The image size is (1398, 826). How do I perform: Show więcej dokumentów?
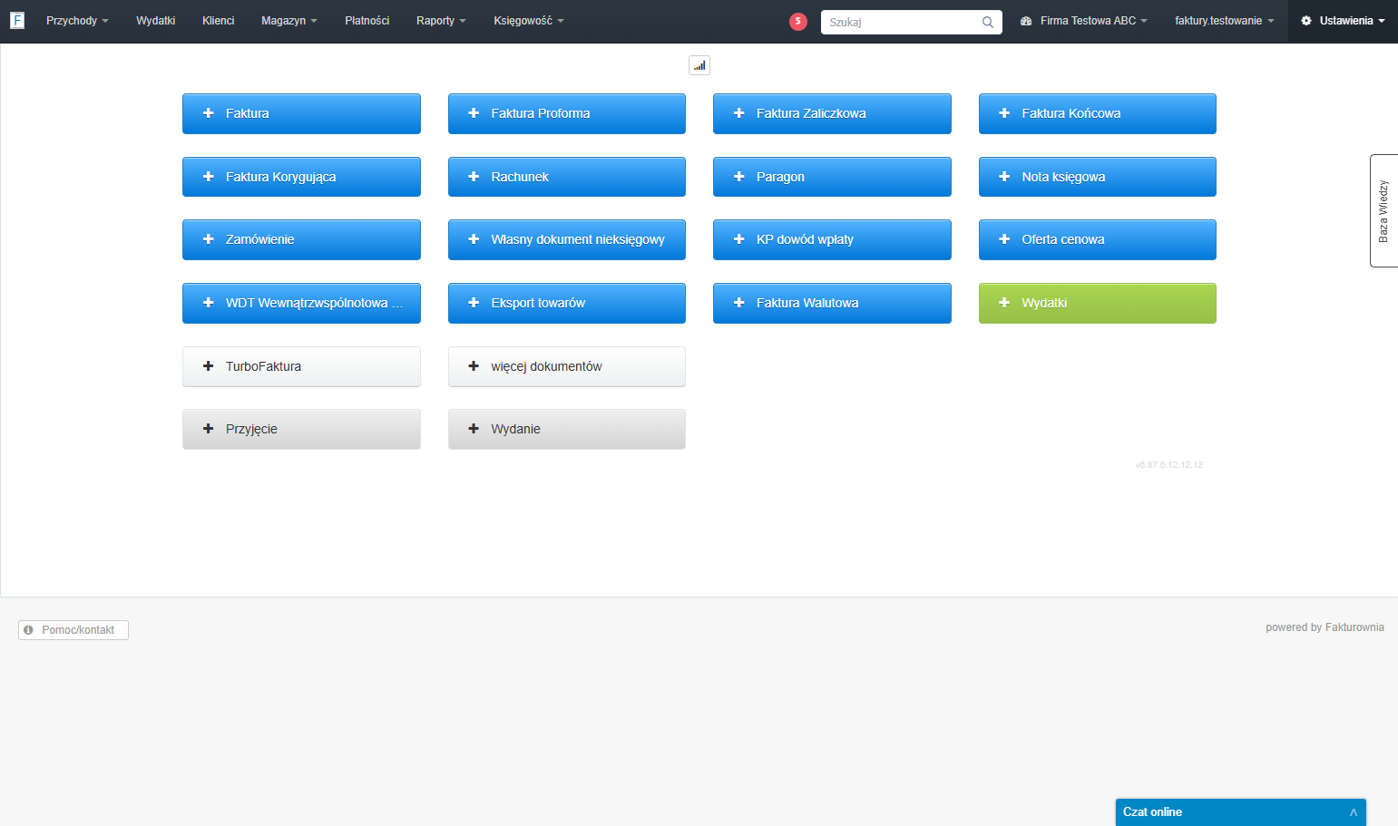567,366
